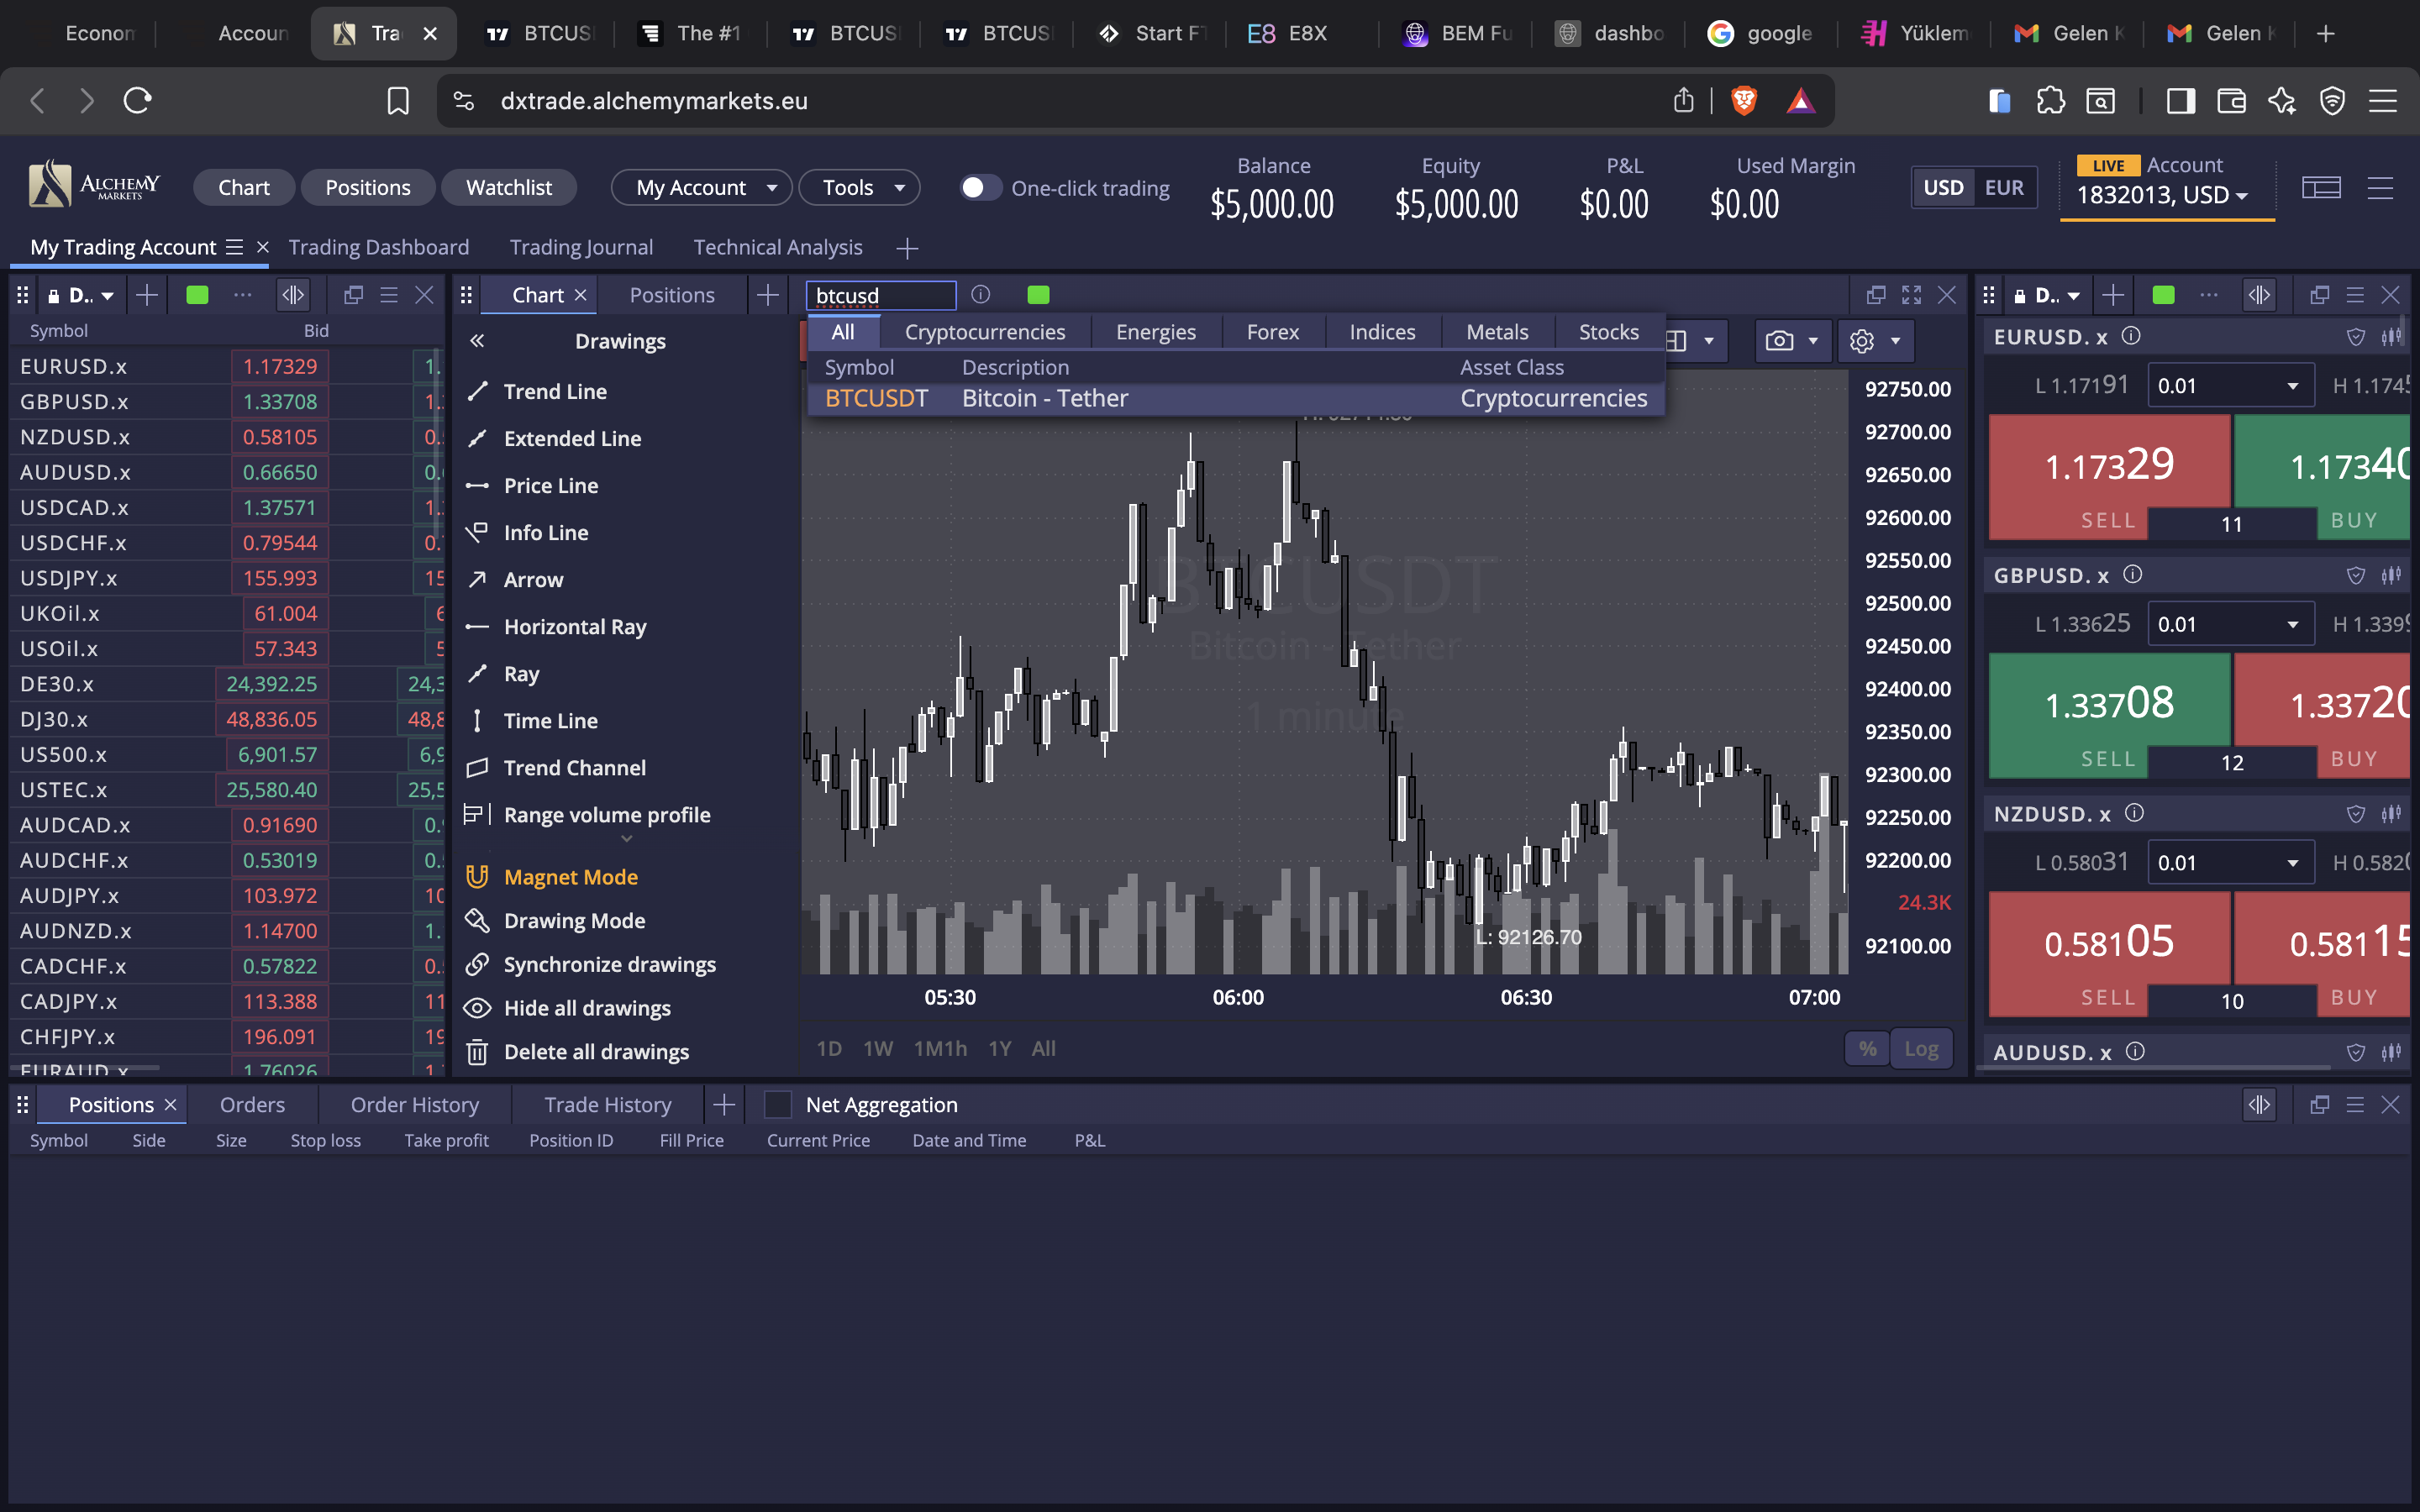
Task: Open chart snapshot camera tool
Action: 1779,341
